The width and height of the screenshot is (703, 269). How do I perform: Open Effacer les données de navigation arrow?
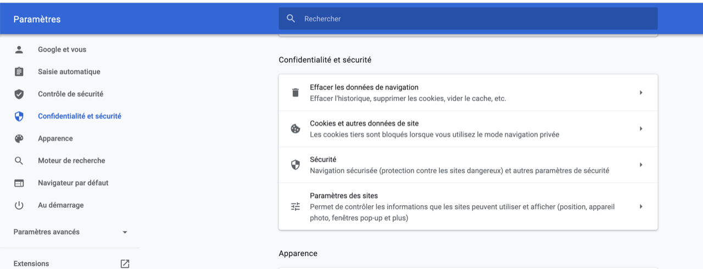click(x=640, y=93)
